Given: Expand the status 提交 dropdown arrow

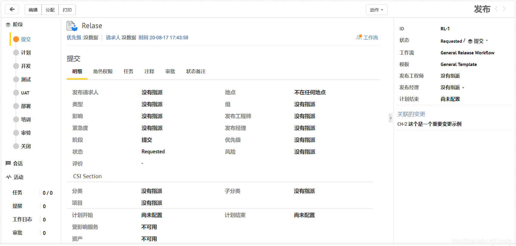Looking at the screenshot, I should 487,41.
